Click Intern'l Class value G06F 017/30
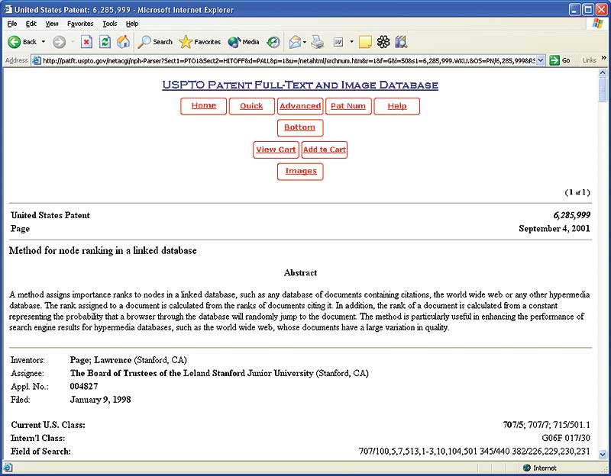This screenshot has width=611, height=476. 566,439
